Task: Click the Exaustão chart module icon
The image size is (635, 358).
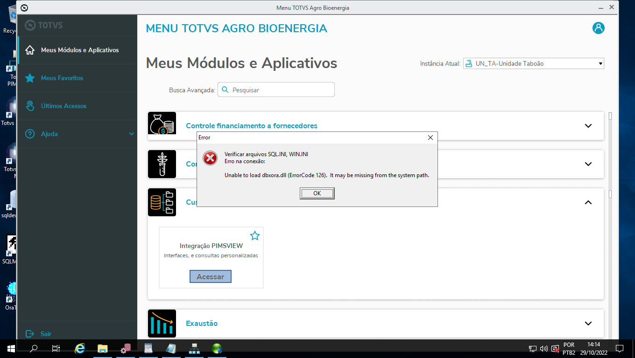Action: pyautogui.click(x=162, y=324)
